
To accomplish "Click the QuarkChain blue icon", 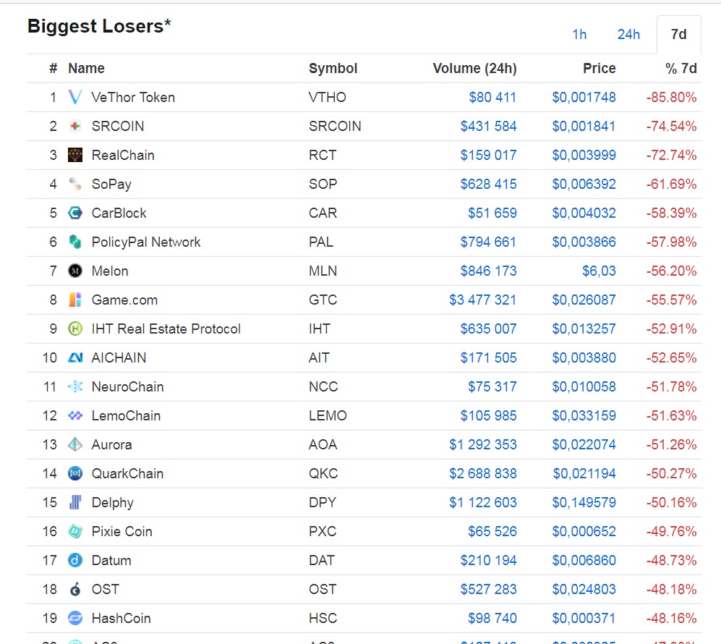I will [x=75, y=473].
